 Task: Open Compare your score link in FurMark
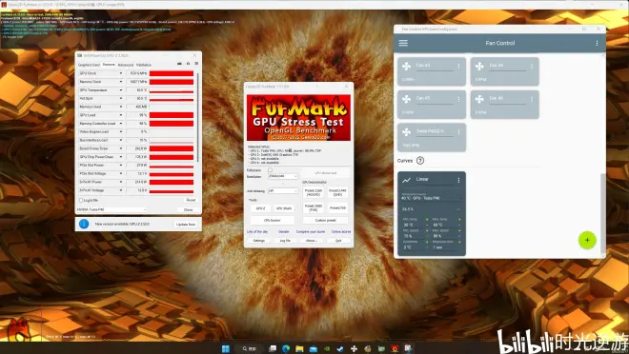point(311,232)
